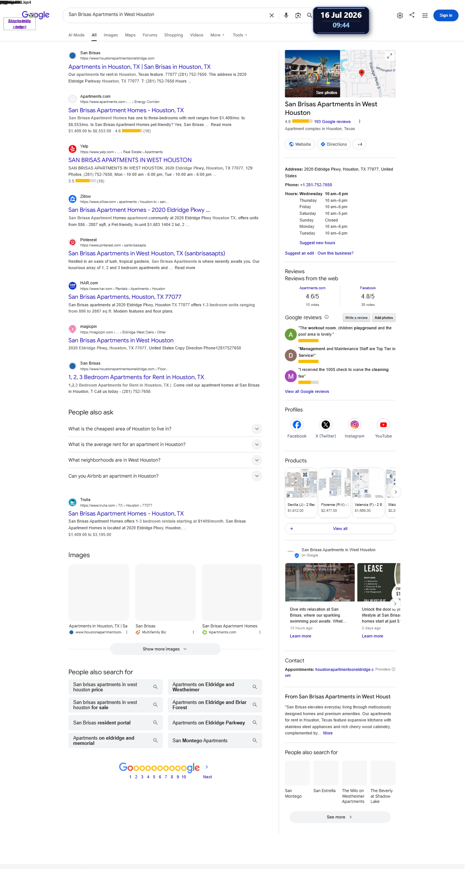Switch to Videos tab

click(x=196, y=35)
